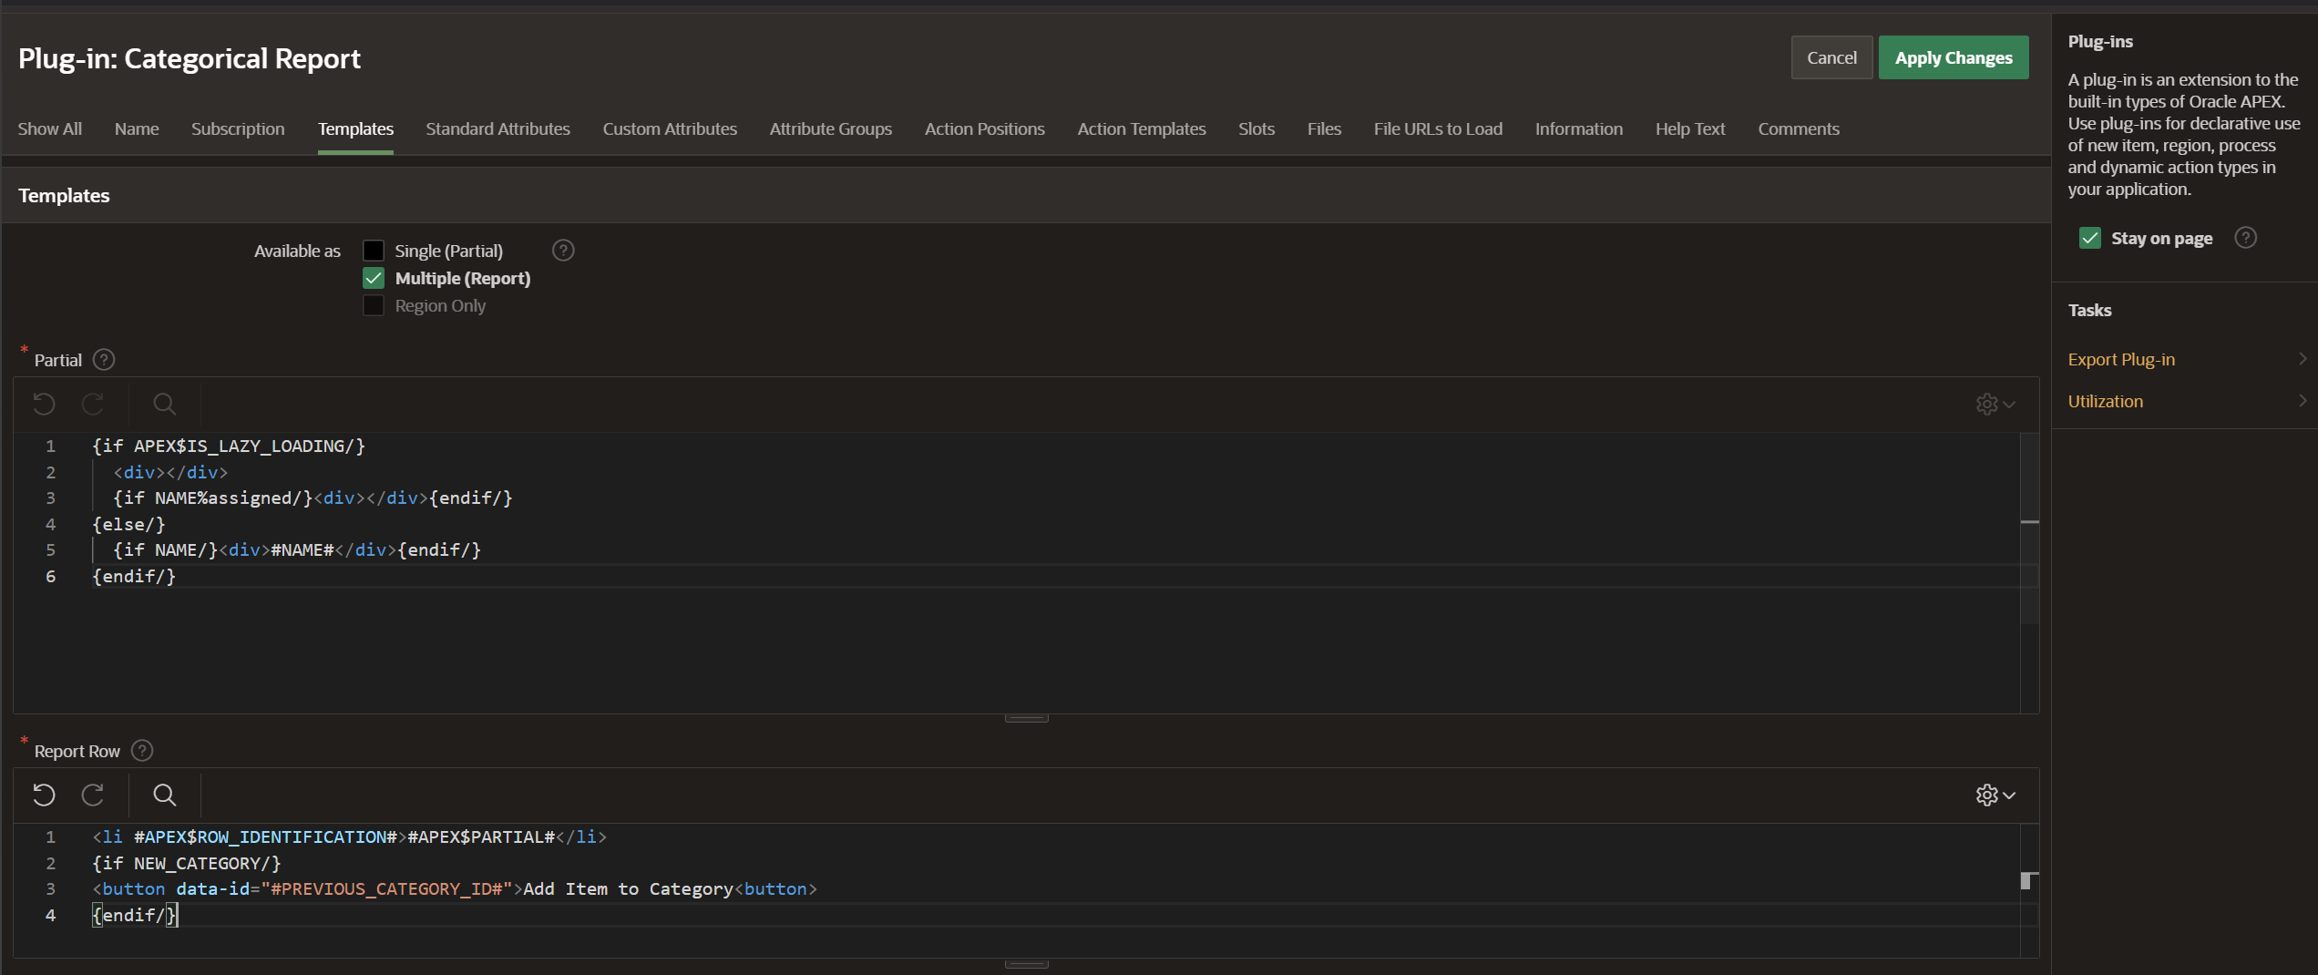Enable the Single (Partial) checkbox
Screen dimensions: 2318x975
[374, 251]
